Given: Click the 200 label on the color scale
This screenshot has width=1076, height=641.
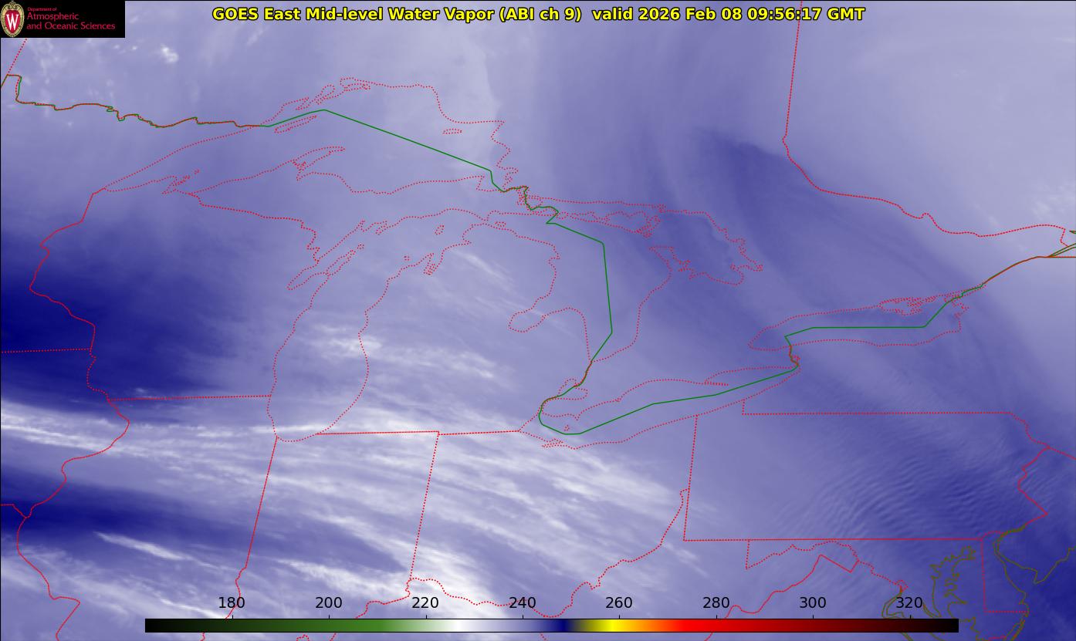Looking at the screenshot, I should point(329,602).
